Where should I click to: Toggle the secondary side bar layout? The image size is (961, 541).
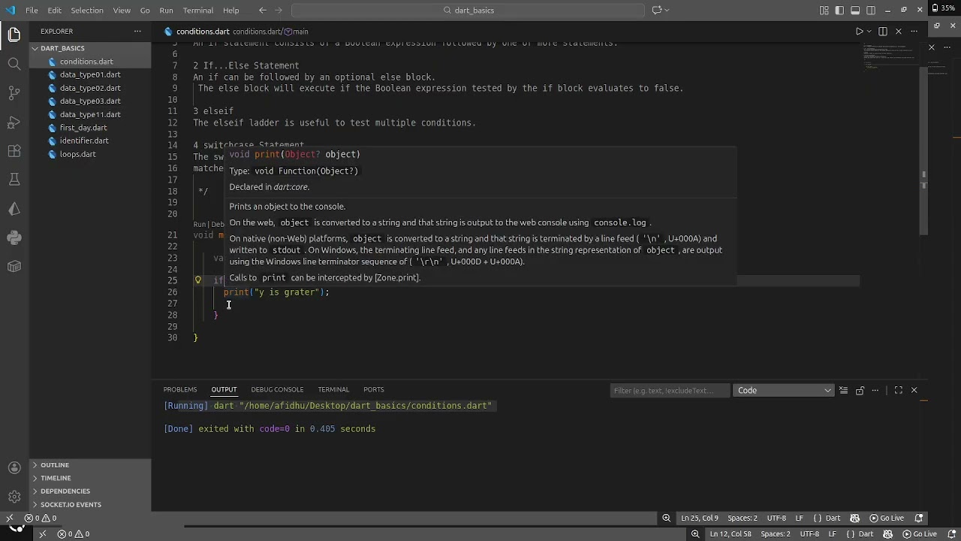[x=871, y=11]
